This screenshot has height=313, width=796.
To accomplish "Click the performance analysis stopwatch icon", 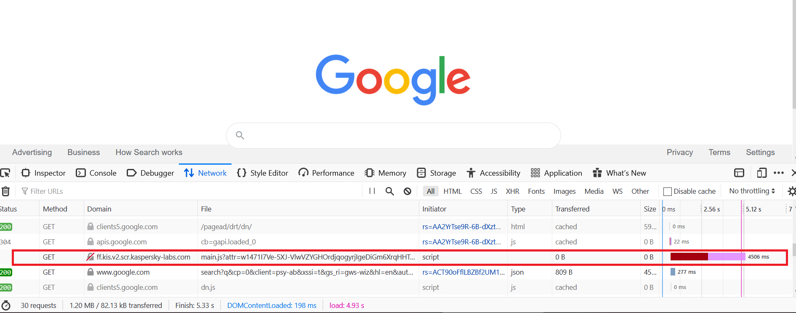I will [x=6, y=305].
